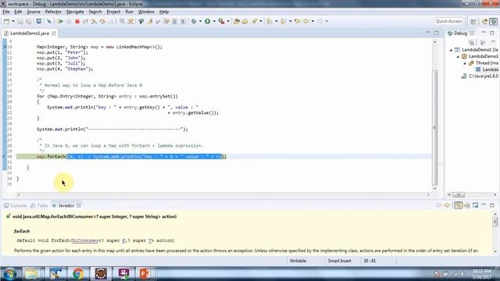The width and height of the screenshot is (500, 281).
Task: Click the Debug view horizontal scrollbar thumb
Action: coord(459,194)
